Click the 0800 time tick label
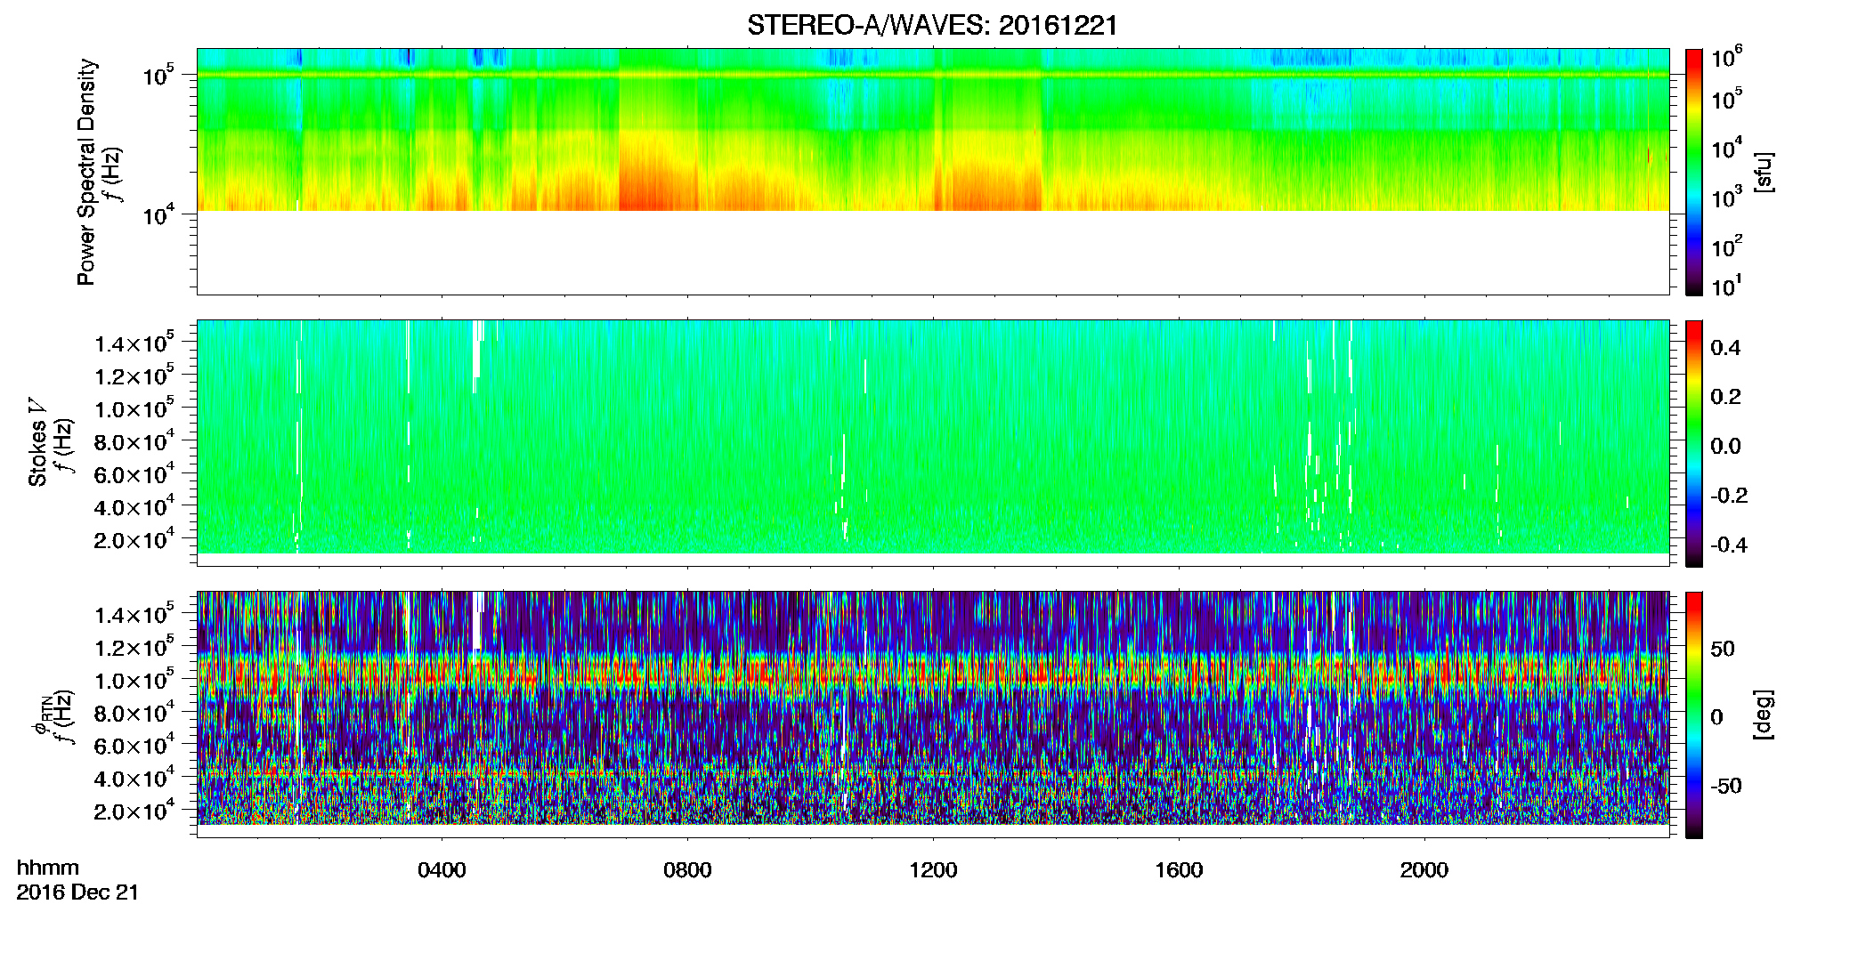The height and width of the screenshot is (961, 1866). coord(687,870)
